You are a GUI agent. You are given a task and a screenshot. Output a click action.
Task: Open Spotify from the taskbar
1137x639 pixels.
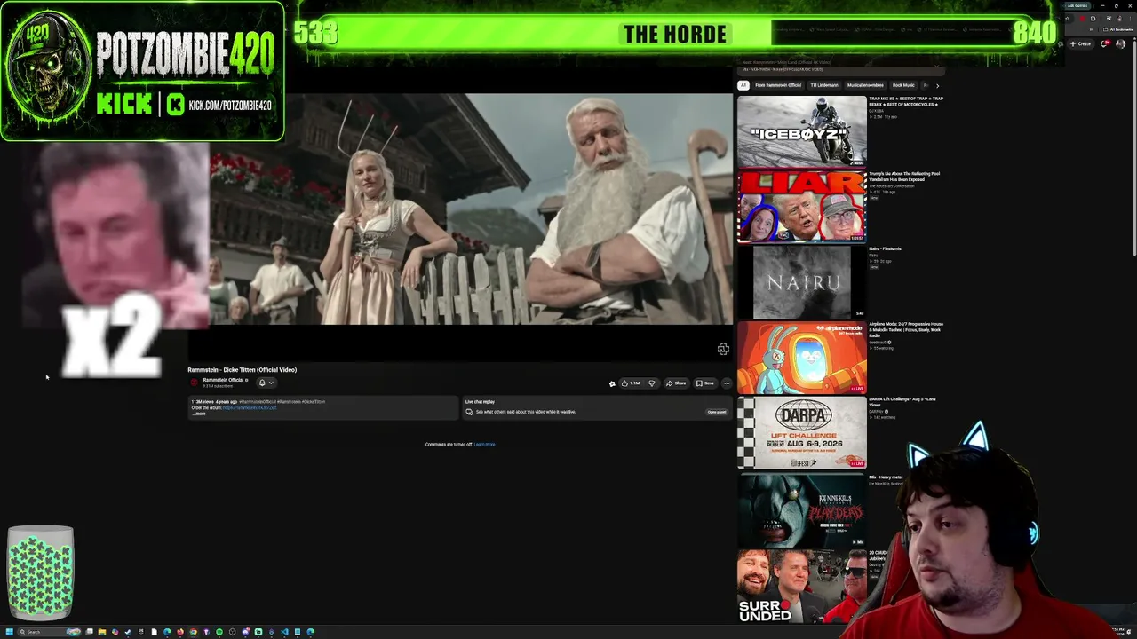tap(219, 632)
